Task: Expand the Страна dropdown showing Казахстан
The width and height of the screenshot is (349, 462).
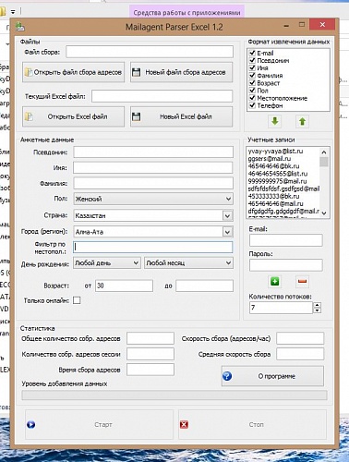Action: click(x=227, y=215)
